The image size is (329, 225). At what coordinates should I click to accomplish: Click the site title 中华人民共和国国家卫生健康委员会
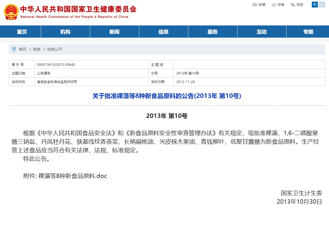click(x=78, y=9)
